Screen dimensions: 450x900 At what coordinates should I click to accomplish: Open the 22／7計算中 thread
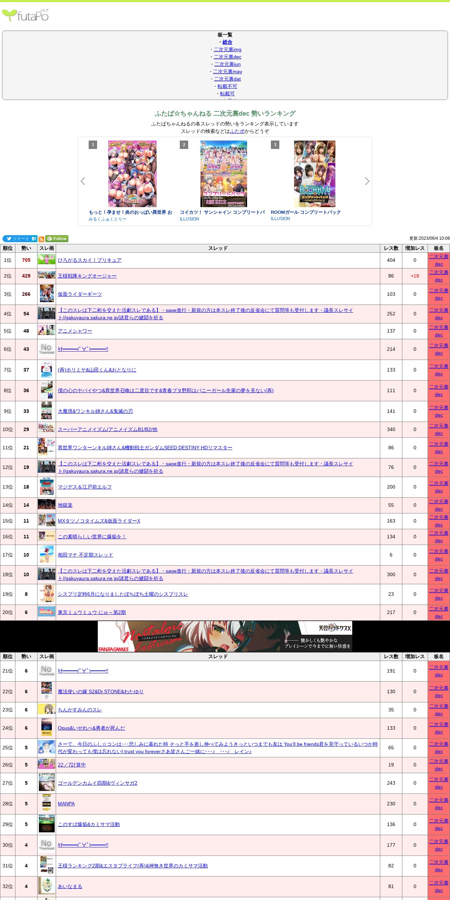72,765
